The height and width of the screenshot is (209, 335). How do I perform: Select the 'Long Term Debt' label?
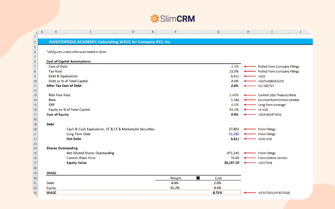click(x=78, y=134)
